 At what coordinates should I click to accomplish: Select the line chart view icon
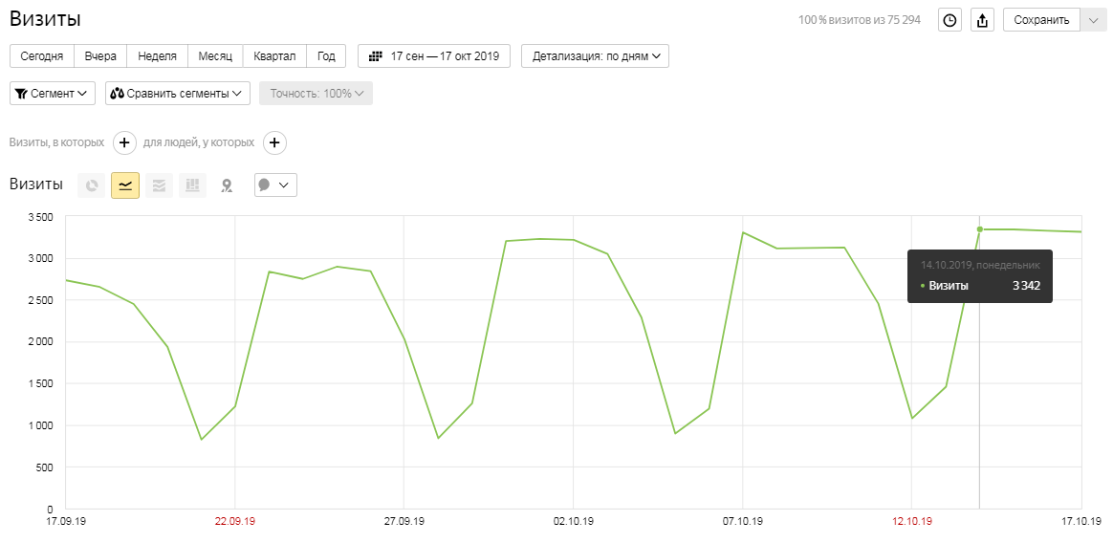click(125, 185)
